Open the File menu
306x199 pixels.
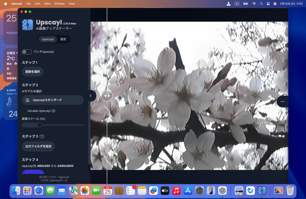pos(28,4)
